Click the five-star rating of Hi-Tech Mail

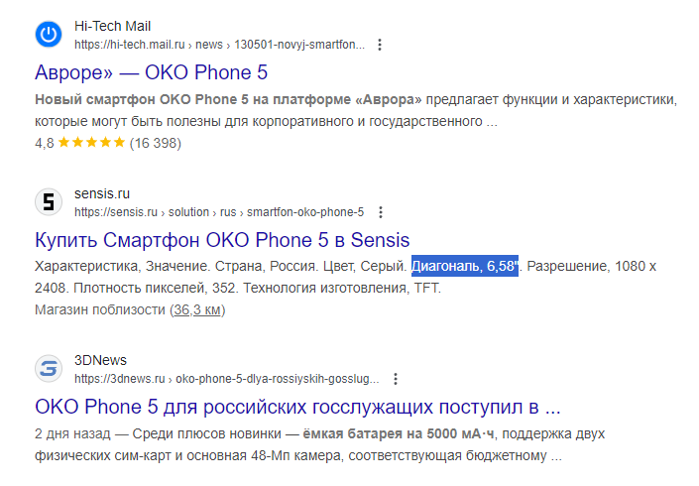click(x=91, y=142)
